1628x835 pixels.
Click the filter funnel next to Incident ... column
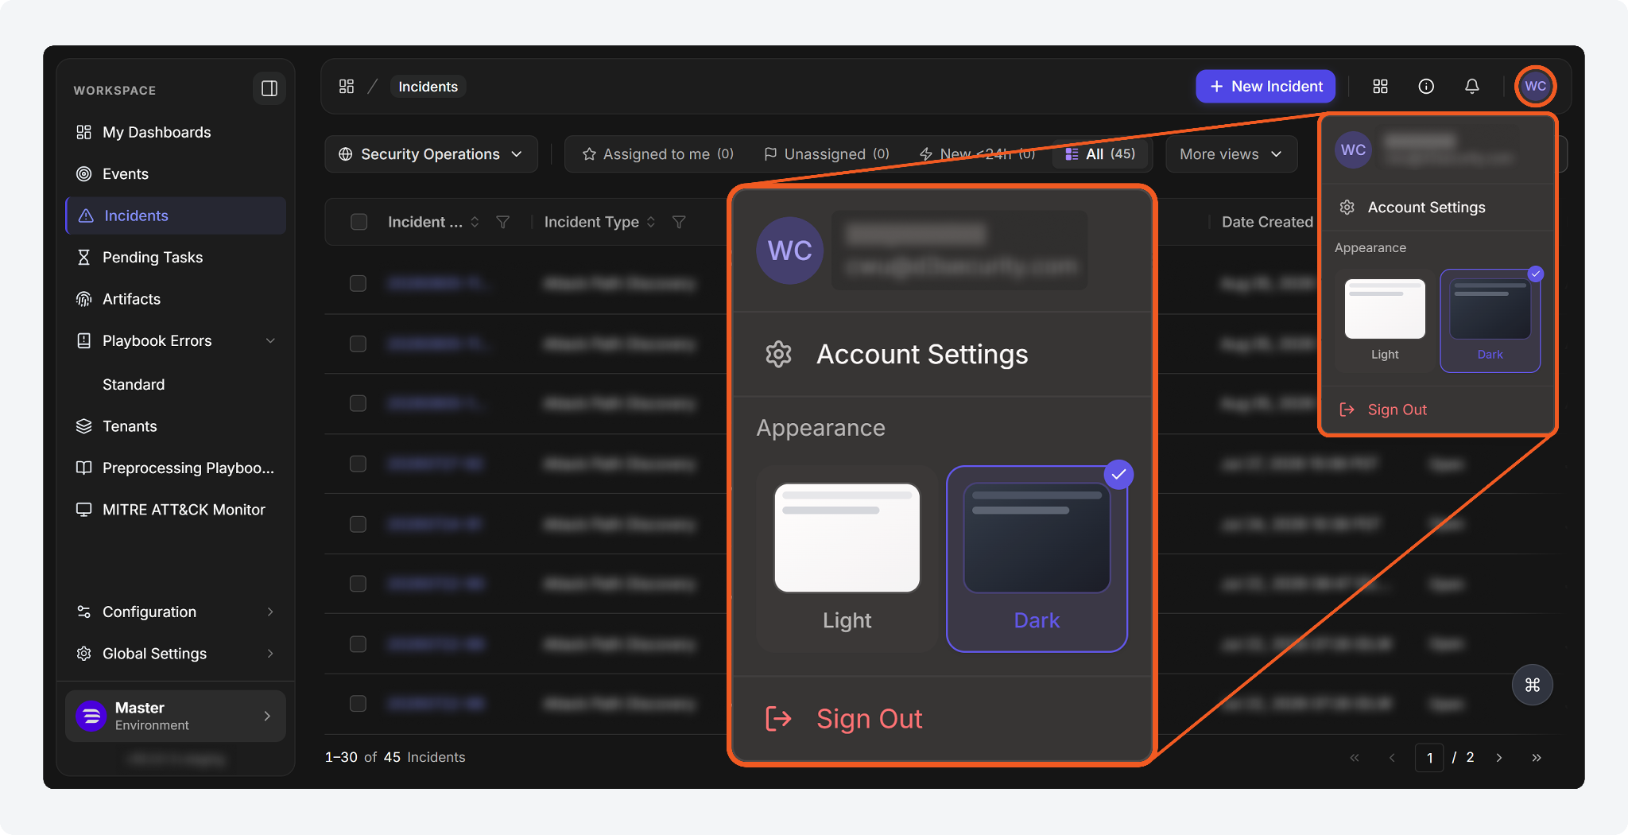click(x=502, y=222)
